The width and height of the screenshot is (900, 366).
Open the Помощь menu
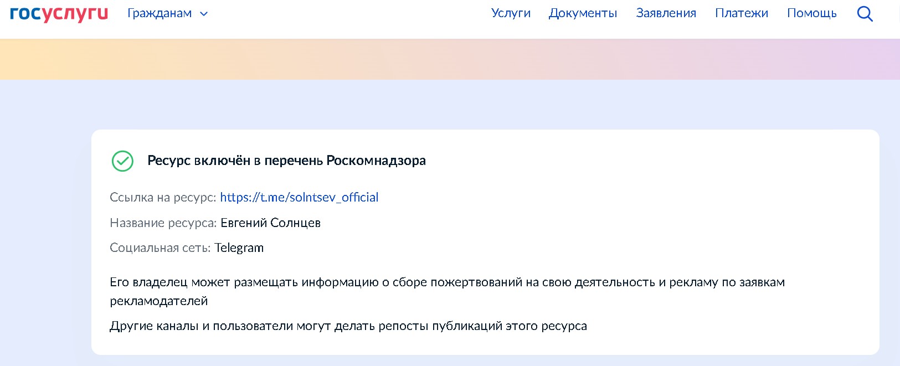click(811, 13)
